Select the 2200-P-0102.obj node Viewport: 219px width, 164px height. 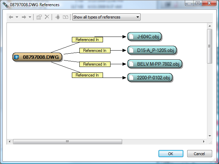tap(150, 78)
